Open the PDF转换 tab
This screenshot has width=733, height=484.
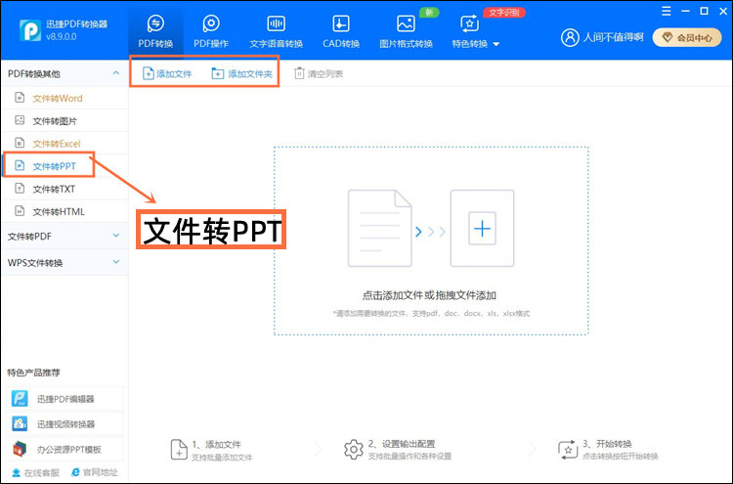(155, 32)
